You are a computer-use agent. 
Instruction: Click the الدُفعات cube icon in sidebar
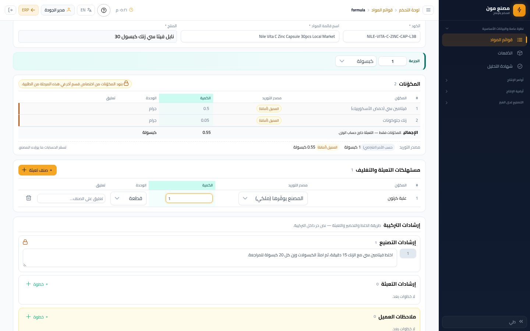click(x=520, y=53)
